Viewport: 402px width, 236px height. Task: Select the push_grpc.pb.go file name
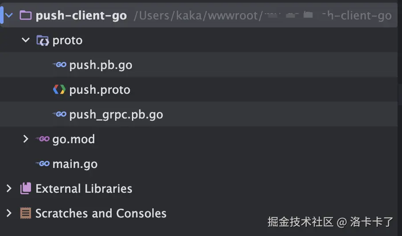(116, 114)
